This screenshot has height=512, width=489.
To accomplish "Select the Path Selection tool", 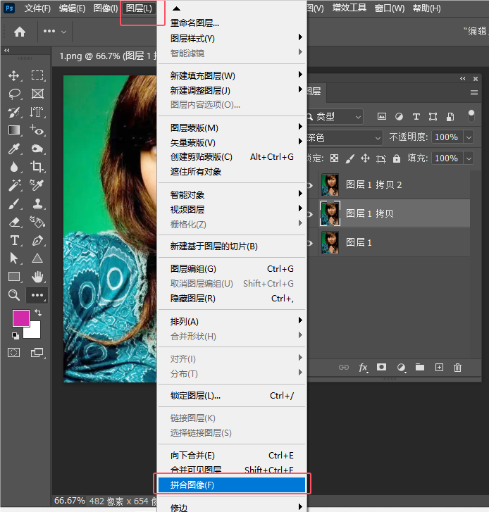I will [13, 258].
